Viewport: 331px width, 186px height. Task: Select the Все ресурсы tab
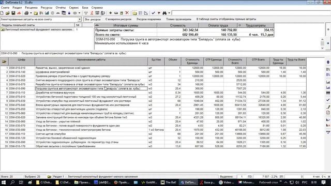coord(93,19)
